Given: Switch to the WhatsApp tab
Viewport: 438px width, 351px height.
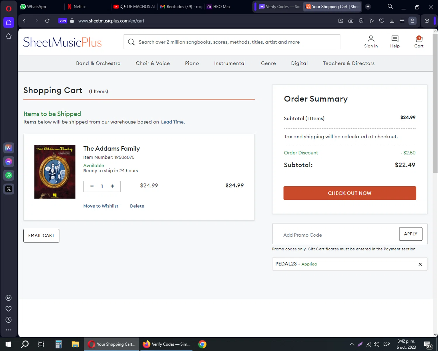Looking at the screenshot, I should [x=41, y=6].
